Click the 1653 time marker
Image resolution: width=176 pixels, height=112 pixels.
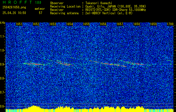point(53,24)
